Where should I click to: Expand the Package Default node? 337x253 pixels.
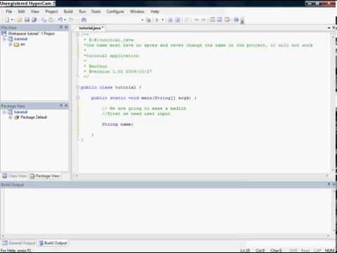click(x=10, y=117)
